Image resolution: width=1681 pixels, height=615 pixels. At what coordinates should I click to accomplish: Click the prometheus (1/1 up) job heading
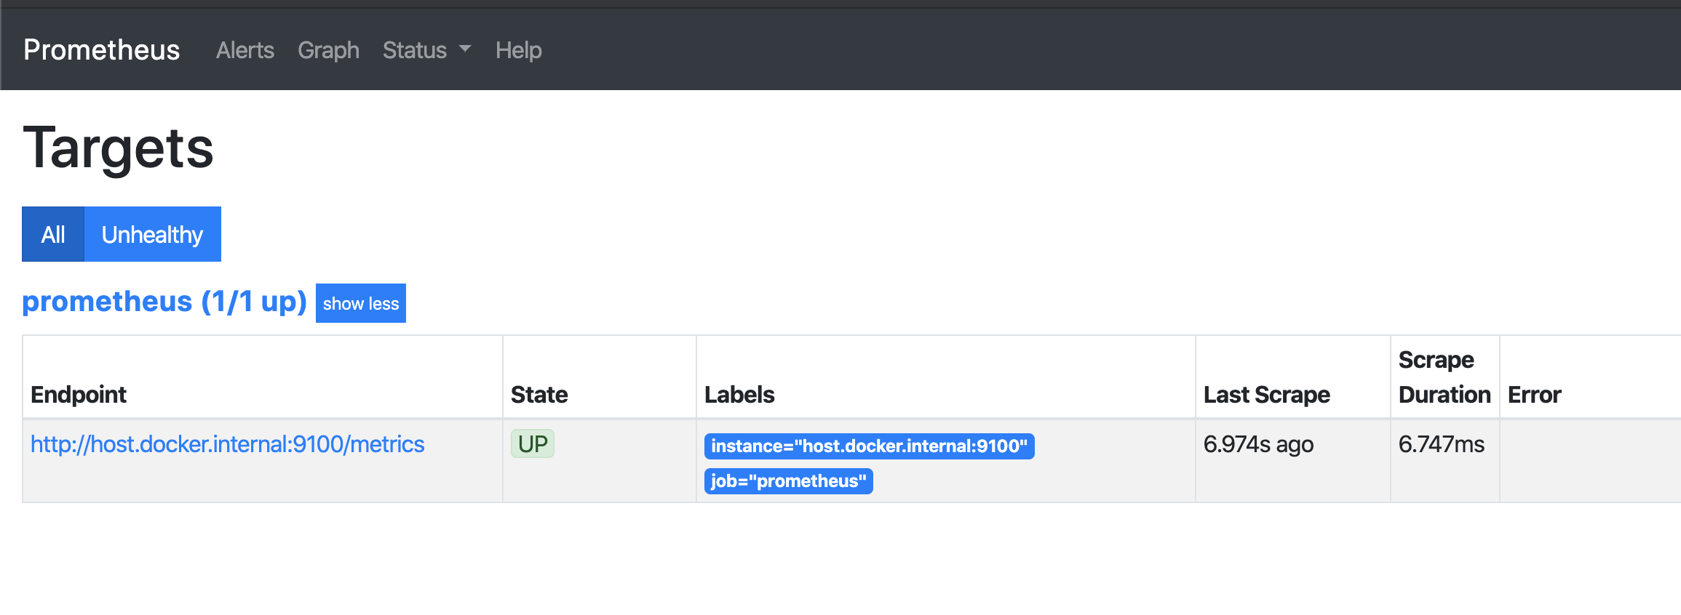164,302
